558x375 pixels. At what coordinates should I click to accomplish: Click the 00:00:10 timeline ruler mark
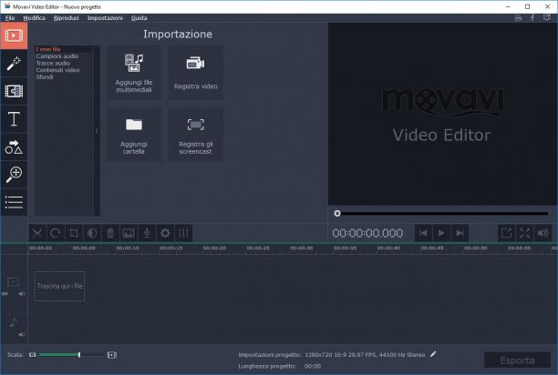[x=128, y=248]
